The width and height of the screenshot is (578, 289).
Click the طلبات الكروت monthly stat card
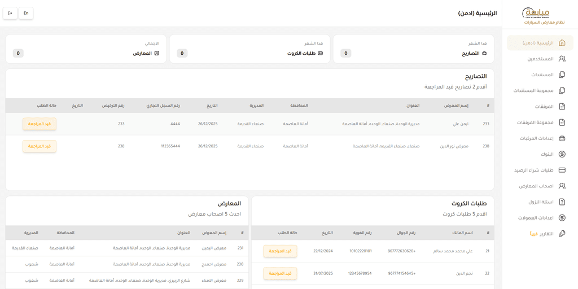pyautogui.click(x=249, y=49)
